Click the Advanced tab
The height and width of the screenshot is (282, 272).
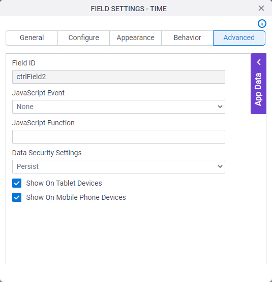(239, 38)
